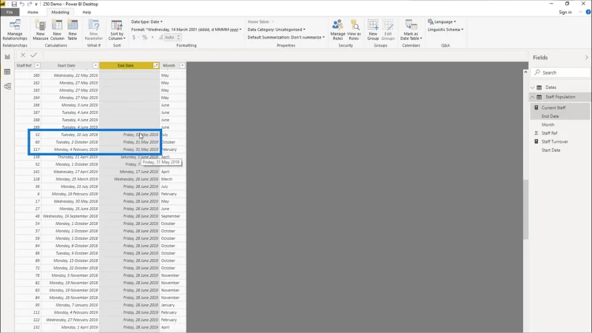Image resolution: width=592 pixels, height=333 pixels.
Task: Click View as Roles
Action: [354, 30]
